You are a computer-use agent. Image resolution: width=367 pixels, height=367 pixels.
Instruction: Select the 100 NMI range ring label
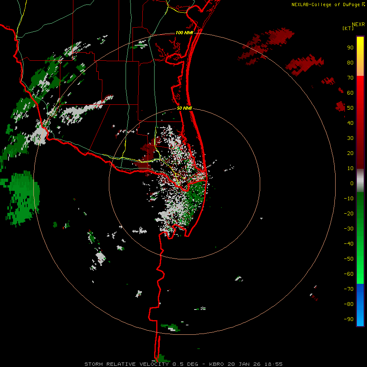[184, 33]
